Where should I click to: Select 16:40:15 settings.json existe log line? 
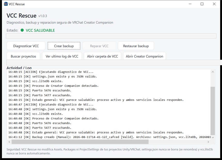[x=52, y=76]
